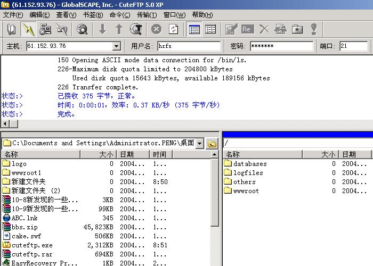This screenshot has height=266, width=373.
Task: Open the 传输(T) menu
Action: coord(147,15)
